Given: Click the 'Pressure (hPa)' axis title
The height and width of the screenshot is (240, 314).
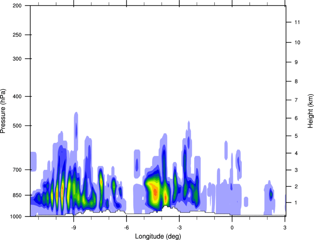Looking at the screenshot, I should coord(3,111).
